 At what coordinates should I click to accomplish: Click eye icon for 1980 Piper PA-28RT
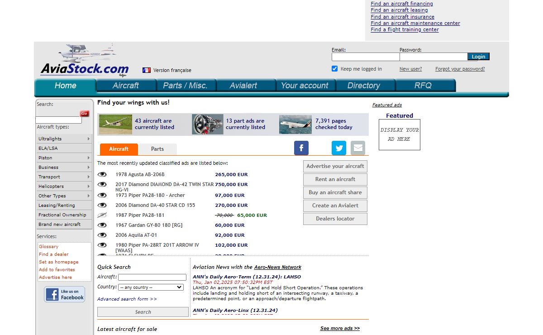tap(102, 245)
